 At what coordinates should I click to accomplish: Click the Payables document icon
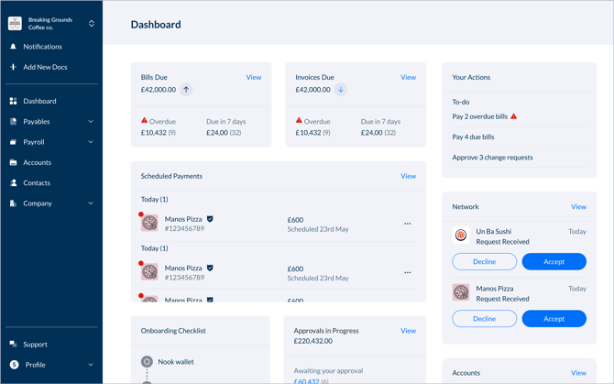[x=14, y=121]
